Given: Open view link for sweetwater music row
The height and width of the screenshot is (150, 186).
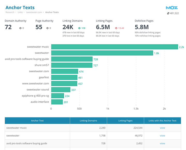Looking at the screenshot, I should [162, 128].
